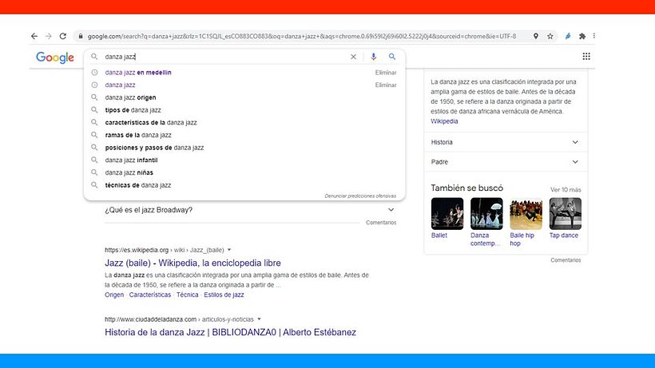Image resolution: width=655 pixels, height=368 pixels.
Task: Click 'Ver 10 más' in También se buscó
Action: coord(566,190)
